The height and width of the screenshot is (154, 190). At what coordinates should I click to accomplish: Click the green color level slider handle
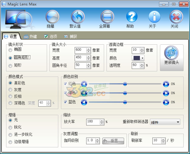125,93
